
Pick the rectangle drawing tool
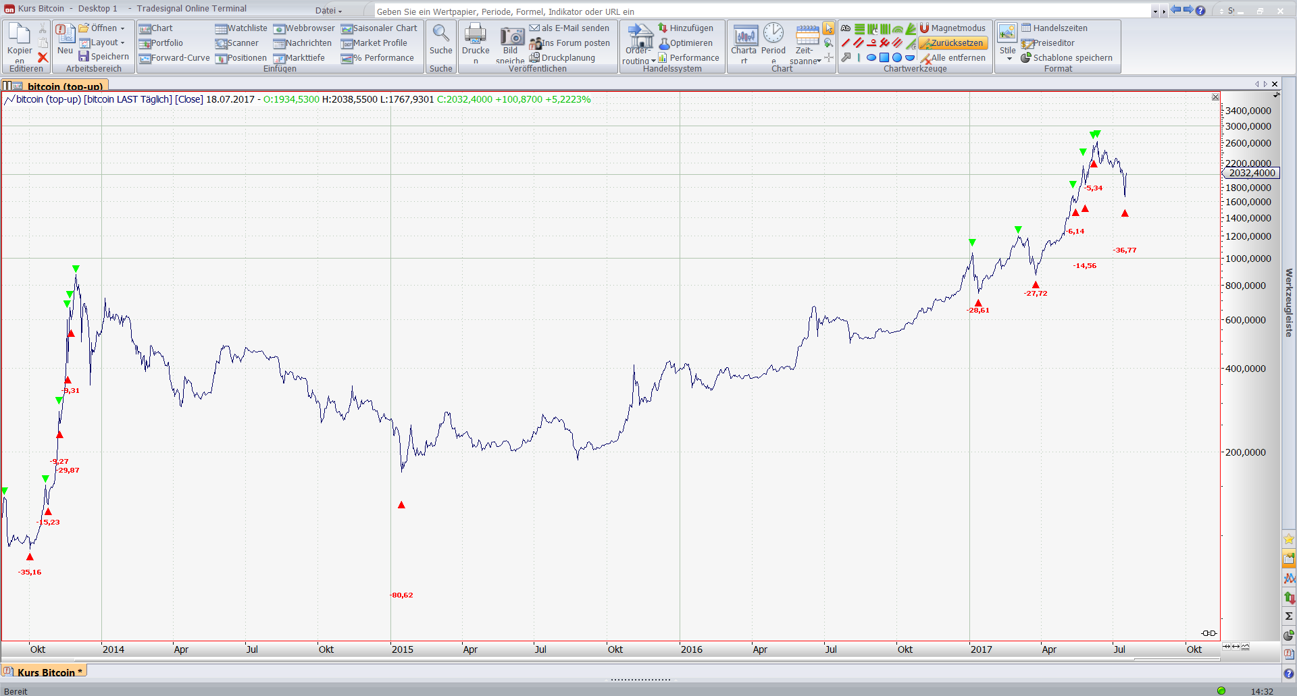click(x=884, y=58)
